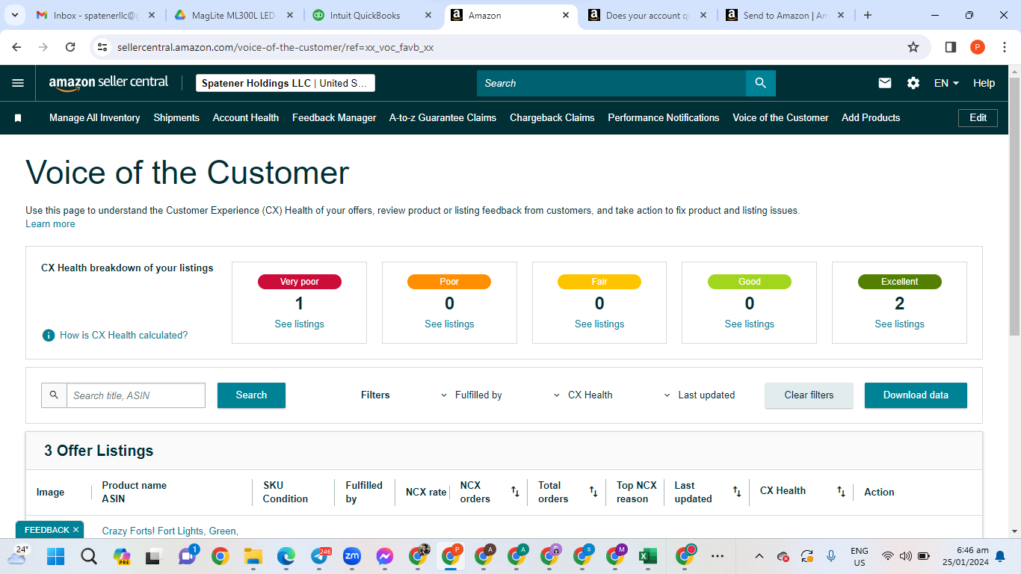This screenshot has height=574, width=1021.
Task: Click Clear filters button
Action: tap(809, 395)
